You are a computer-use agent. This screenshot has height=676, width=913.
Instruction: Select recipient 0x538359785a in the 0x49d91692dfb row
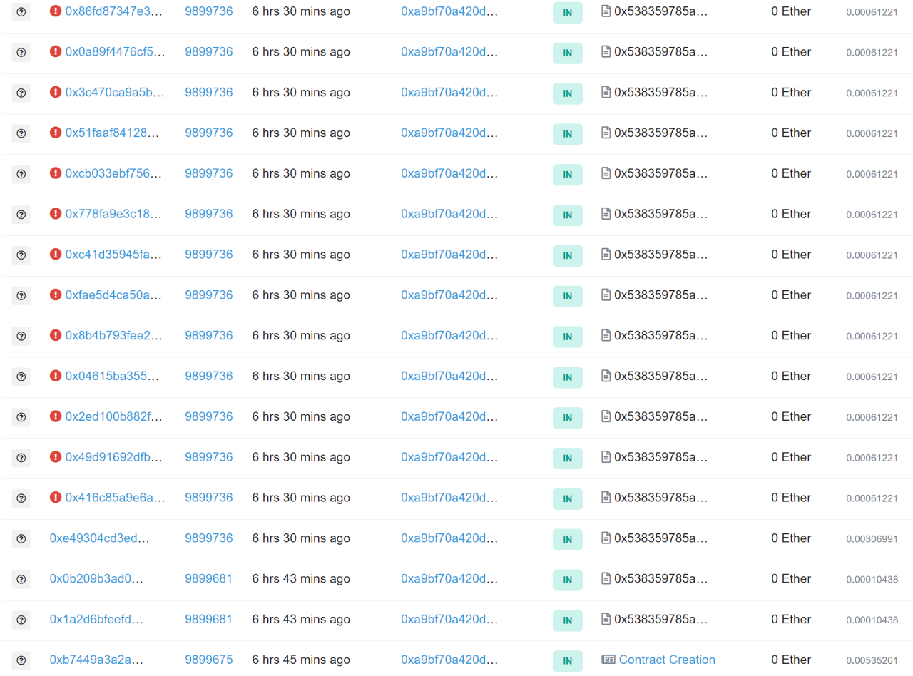pos(661,457)
